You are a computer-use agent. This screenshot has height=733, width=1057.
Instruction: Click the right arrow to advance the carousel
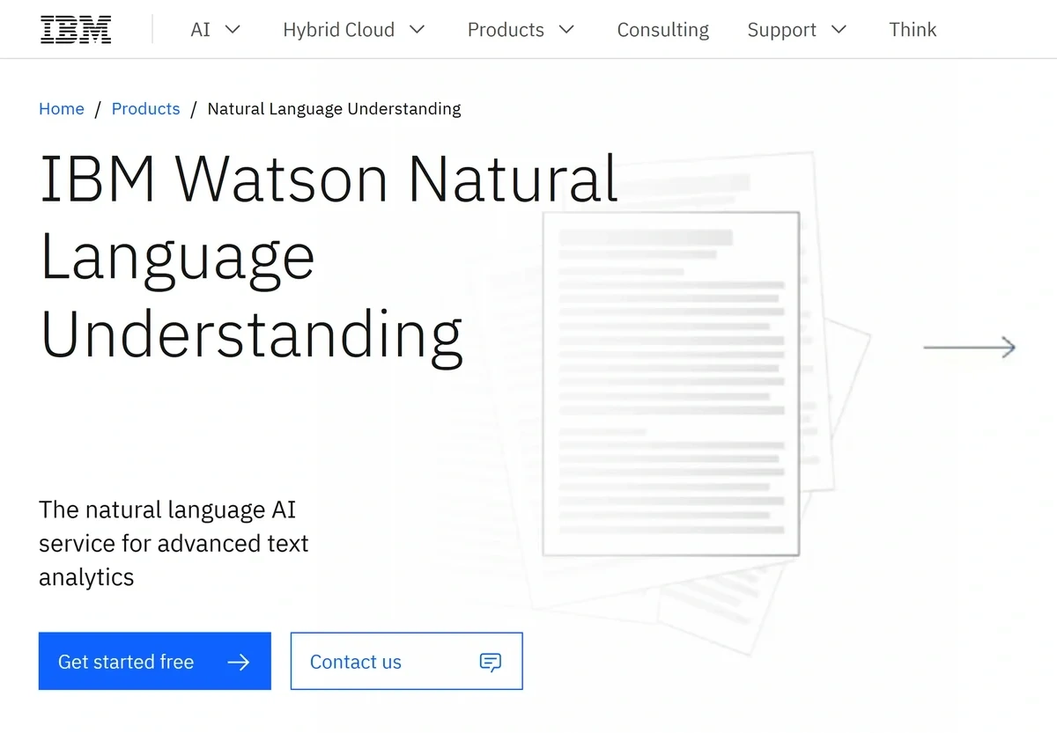pos(969,347)
